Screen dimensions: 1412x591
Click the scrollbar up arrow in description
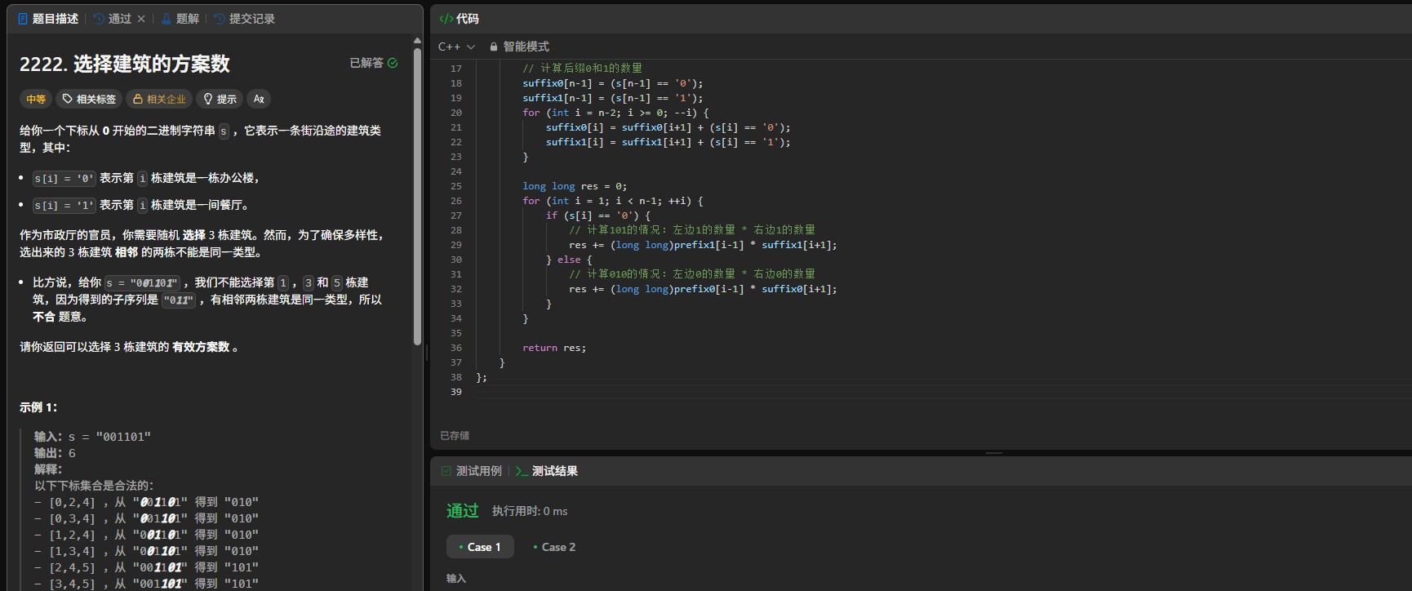tap(417, 40)
